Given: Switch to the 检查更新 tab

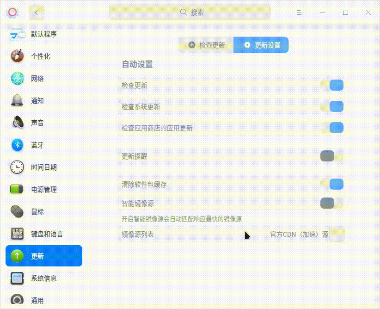Looking at the screenshot, I should pos(206,45).
